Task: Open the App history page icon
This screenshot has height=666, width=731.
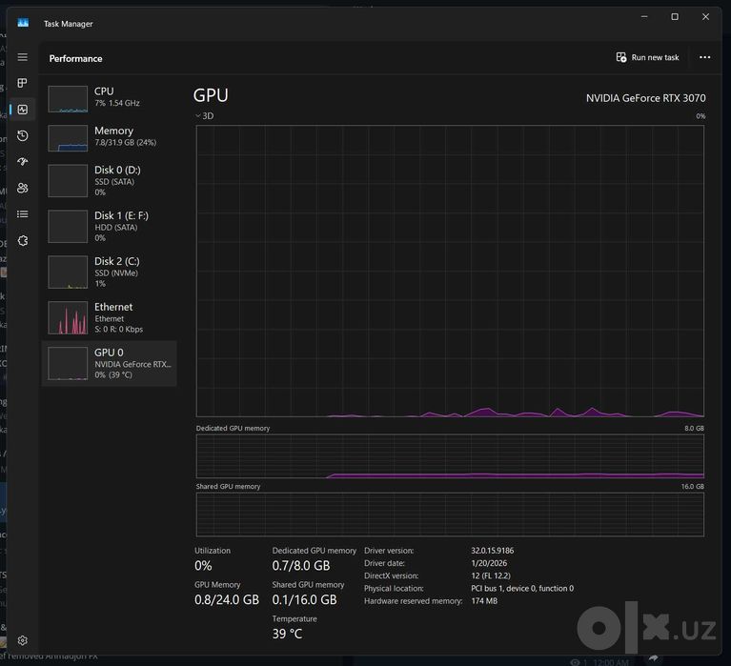Action: (x=22, y=135)
